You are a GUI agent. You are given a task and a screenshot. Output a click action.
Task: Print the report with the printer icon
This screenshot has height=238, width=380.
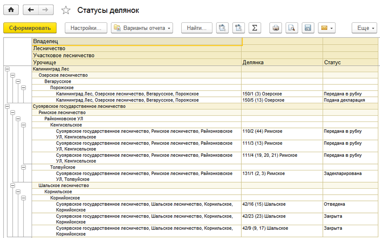(x=276, y=28)
